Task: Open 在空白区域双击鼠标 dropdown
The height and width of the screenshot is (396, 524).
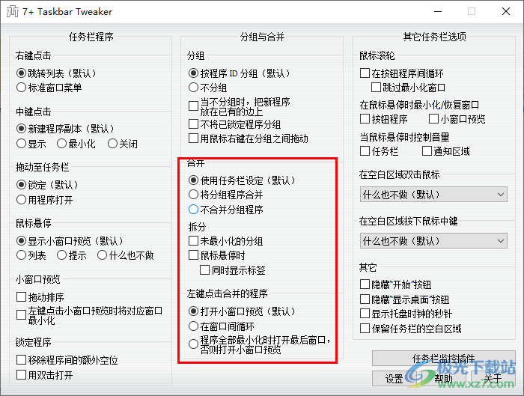Action: click(433, 195)
